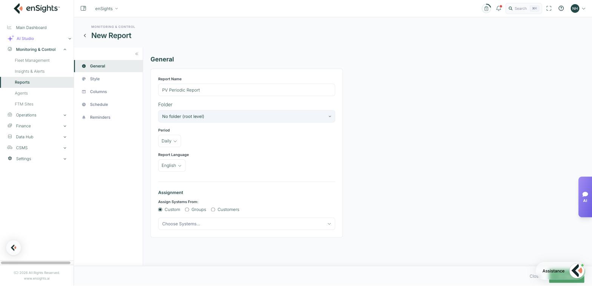Open the notifications bell
592x286 pixels.
point(499,8)
